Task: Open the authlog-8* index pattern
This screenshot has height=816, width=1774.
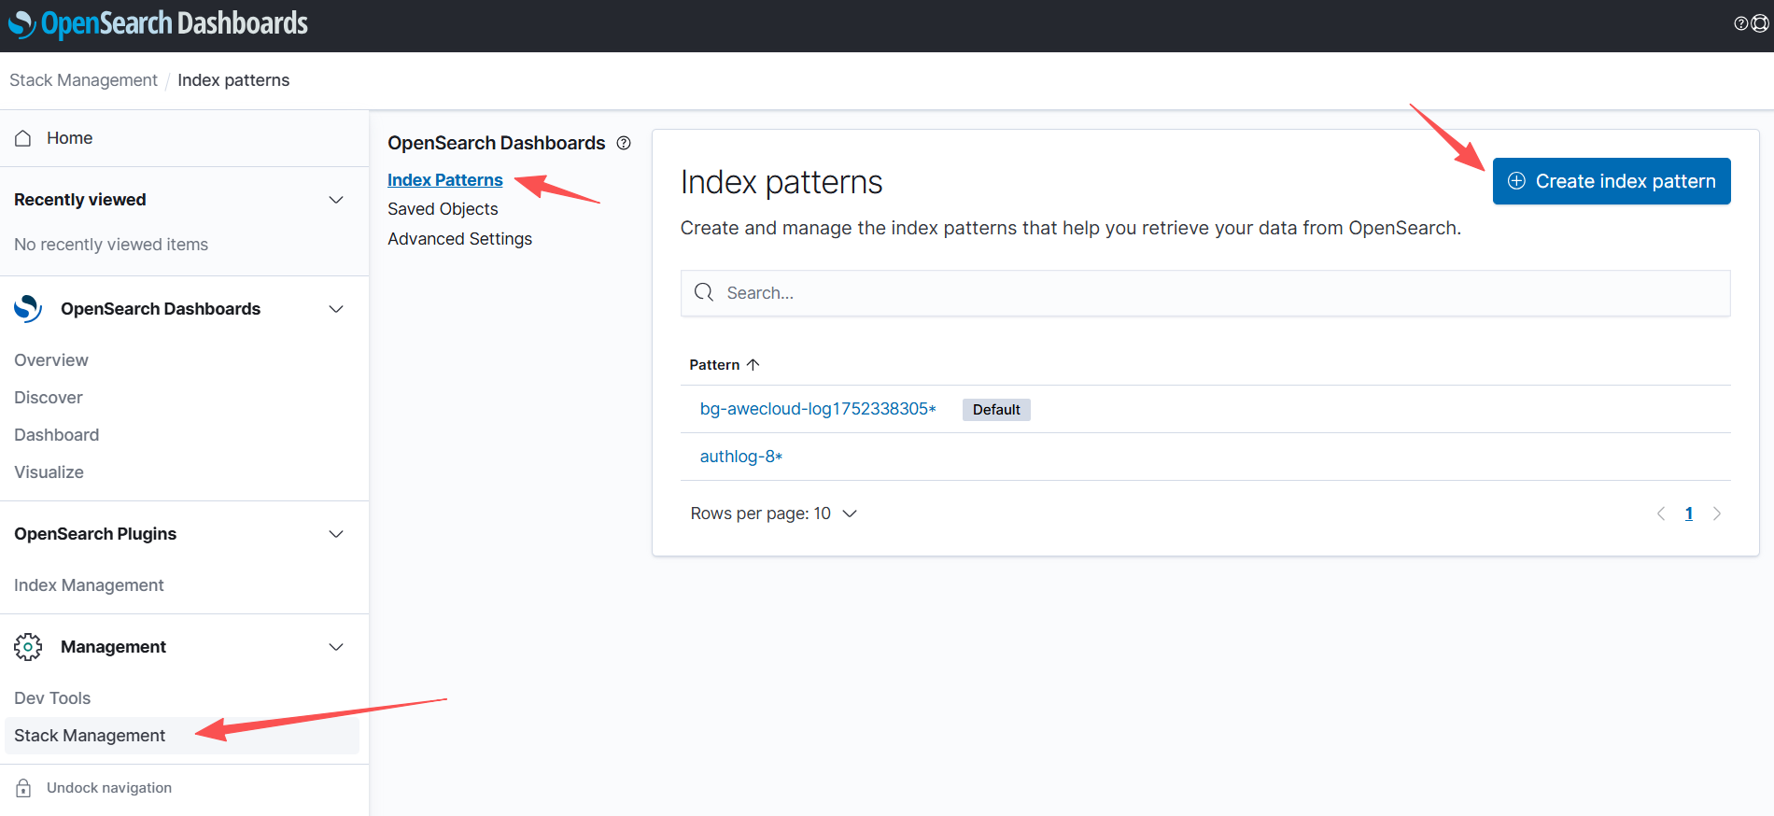Action: [740, 457]
